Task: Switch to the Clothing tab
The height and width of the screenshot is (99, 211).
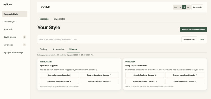Action: pyautogui.click(x=43, y=49)
